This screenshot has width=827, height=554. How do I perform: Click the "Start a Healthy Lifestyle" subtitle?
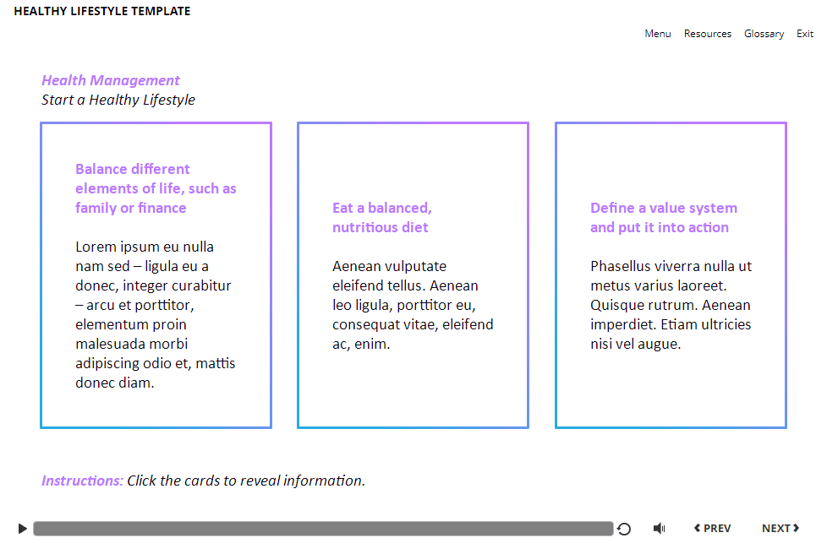point(118,100)
